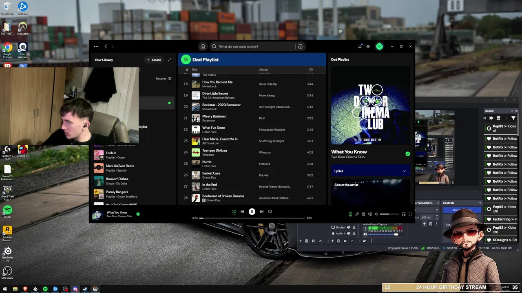This screenshot has width=522, height=293.
Task: Sort tracks by duration clock icon
Action: (311, 70)
